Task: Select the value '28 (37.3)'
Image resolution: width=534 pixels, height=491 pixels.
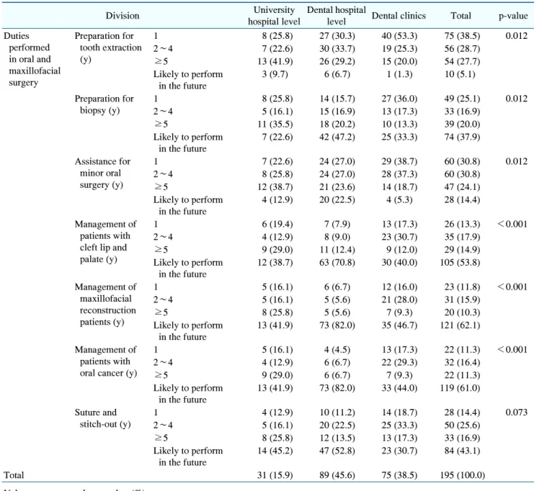Action: pos(399,174)
